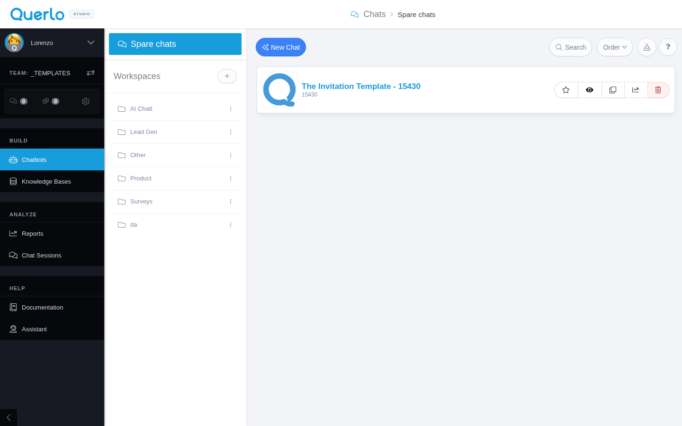Delete the Invitation Template chat
This screenshot has width=682, height=426.
point(658,90)
